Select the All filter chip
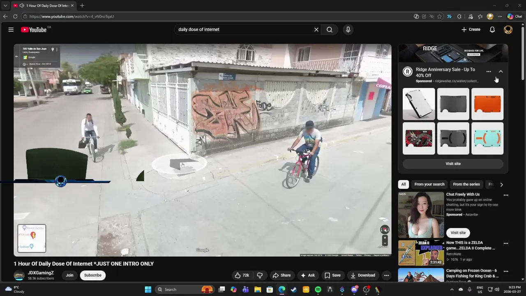The width and height of the screenshot is (526, 296). (404, 185)
